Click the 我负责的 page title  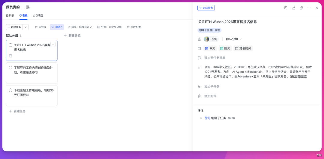pos(13,7)
